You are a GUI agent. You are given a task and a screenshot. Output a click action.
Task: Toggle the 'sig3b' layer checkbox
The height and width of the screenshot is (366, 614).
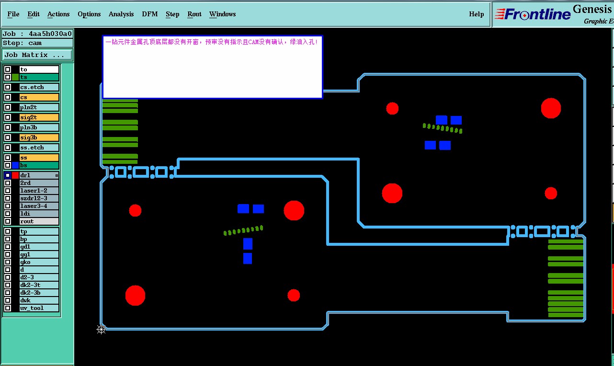pyautogui.click(x=8, y=137)
